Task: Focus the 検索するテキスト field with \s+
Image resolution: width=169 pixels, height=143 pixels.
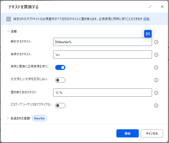Action: [x=102, y=55]
